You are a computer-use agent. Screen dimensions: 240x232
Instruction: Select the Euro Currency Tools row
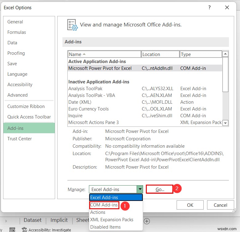click(145, 109)
